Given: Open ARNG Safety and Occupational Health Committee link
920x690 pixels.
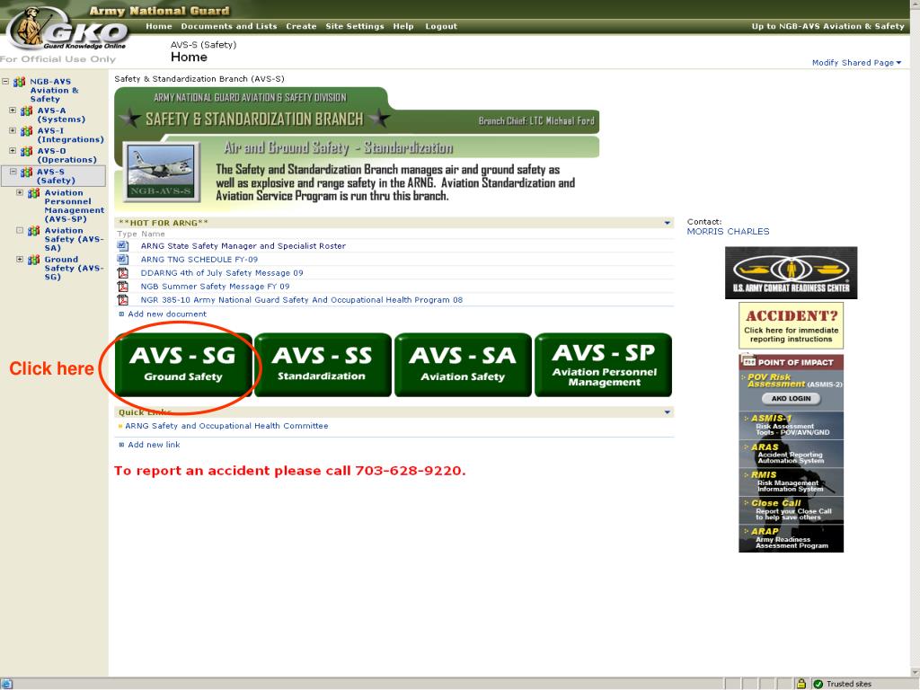Looking at the screenshot, I should (x=226, y=426).
